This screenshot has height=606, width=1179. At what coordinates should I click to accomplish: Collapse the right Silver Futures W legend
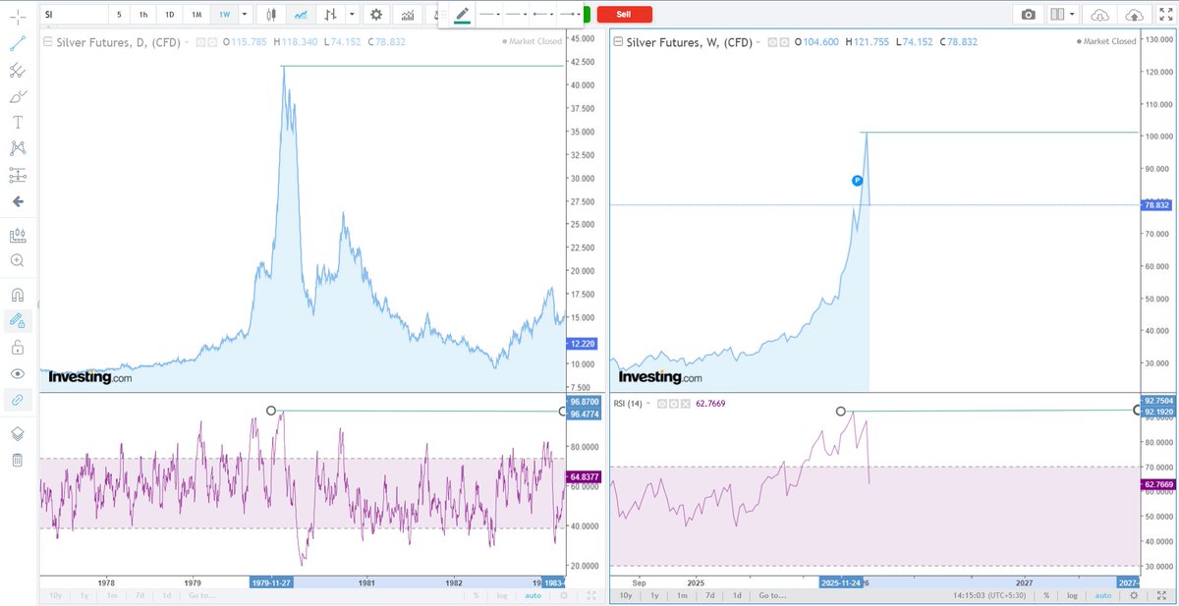(618, 42)
